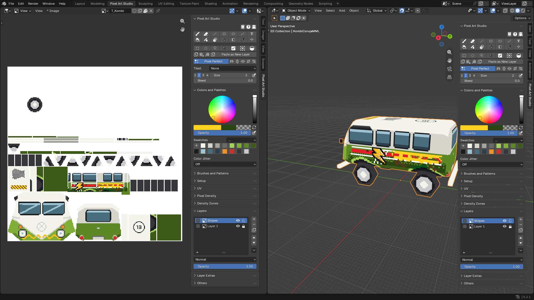Toggle camera view in the 3D viewport
Image resolution: width=534 pixels, height=300 pixels.
click(x=449, y=69)
